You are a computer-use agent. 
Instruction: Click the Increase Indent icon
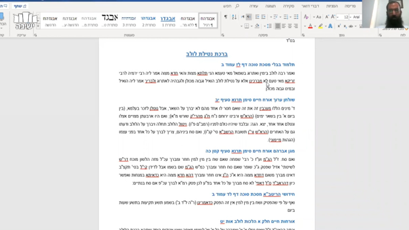click(x=257, y=17)
